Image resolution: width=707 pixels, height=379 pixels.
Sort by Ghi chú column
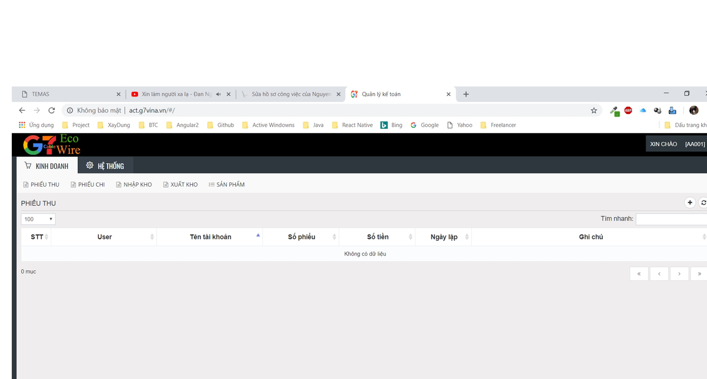[590, 237]
